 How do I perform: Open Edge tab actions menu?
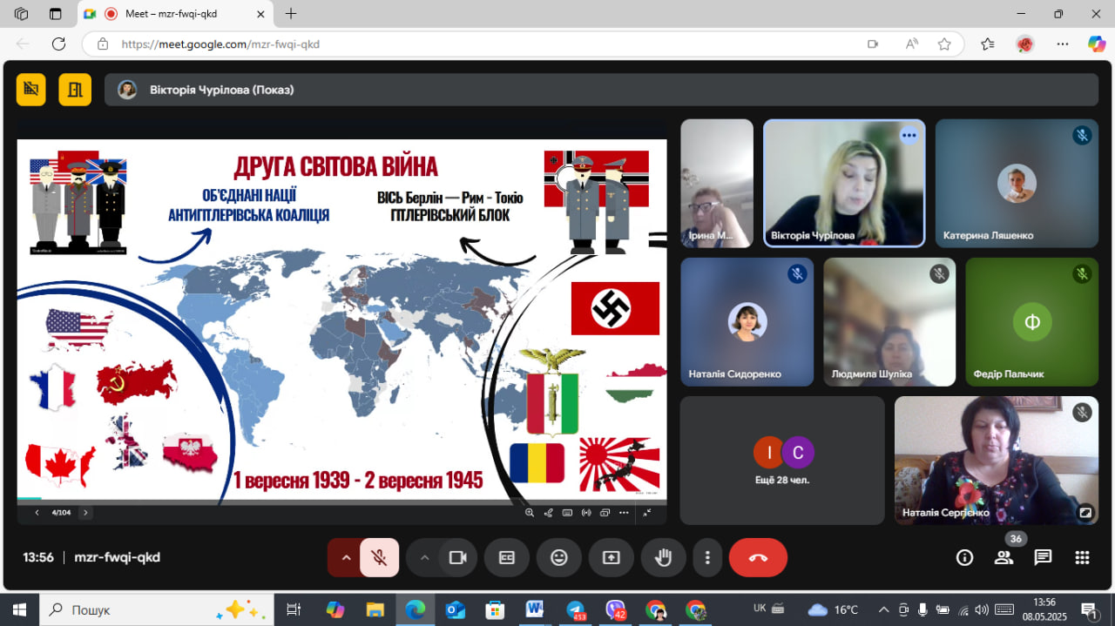click(x=55, y=14)
